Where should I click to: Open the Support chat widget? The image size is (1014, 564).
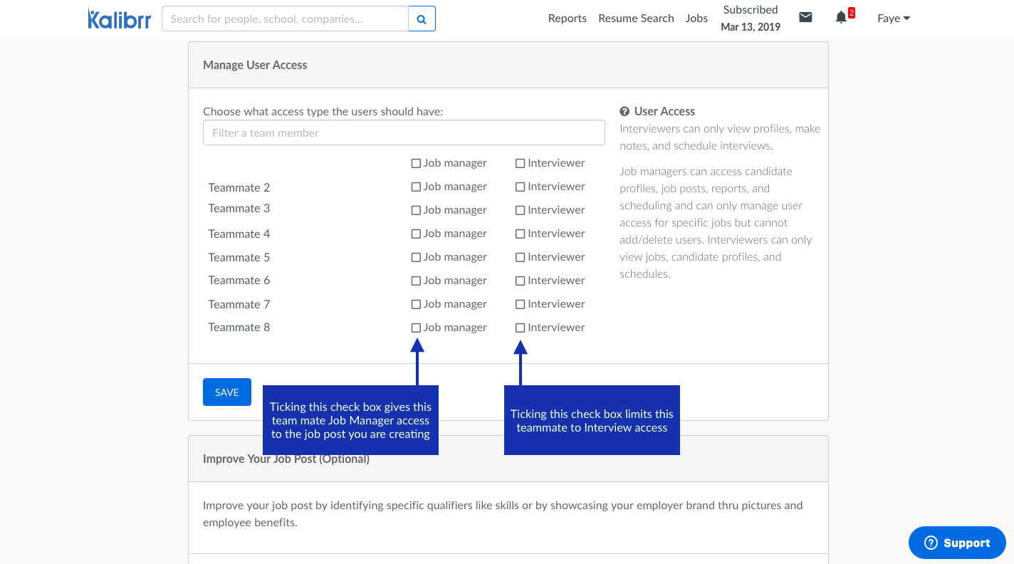pyautogui.click(x=956, y=543)
